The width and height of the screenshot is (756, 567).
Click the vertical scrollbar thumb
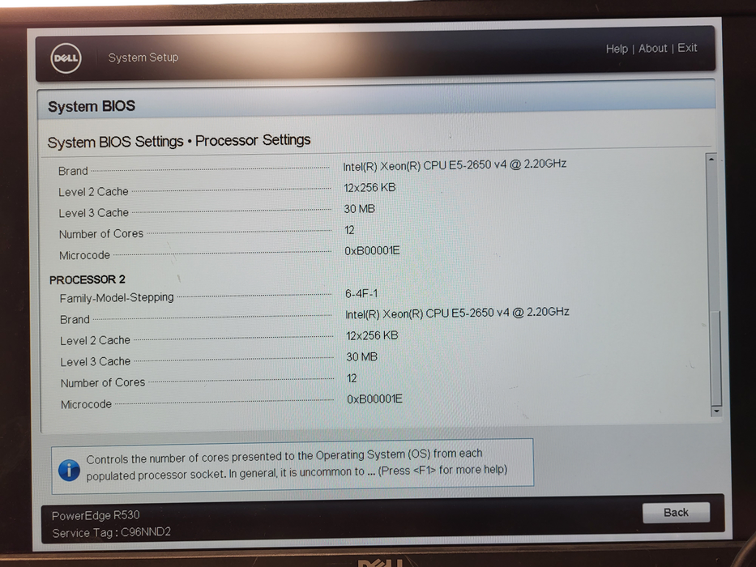click(x=716, y=359)
